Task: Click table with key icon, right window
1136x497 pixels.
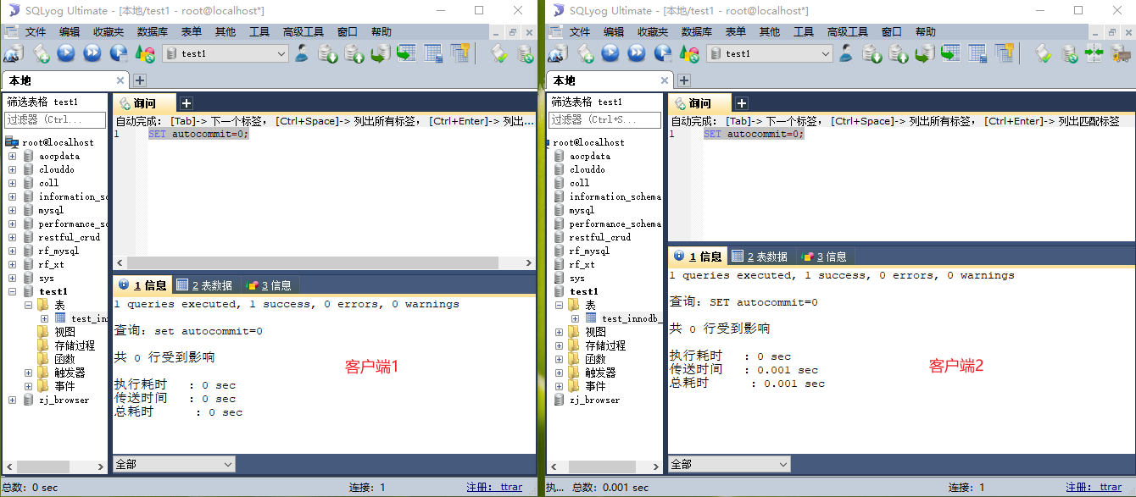Action: [x=1004, y=53]
